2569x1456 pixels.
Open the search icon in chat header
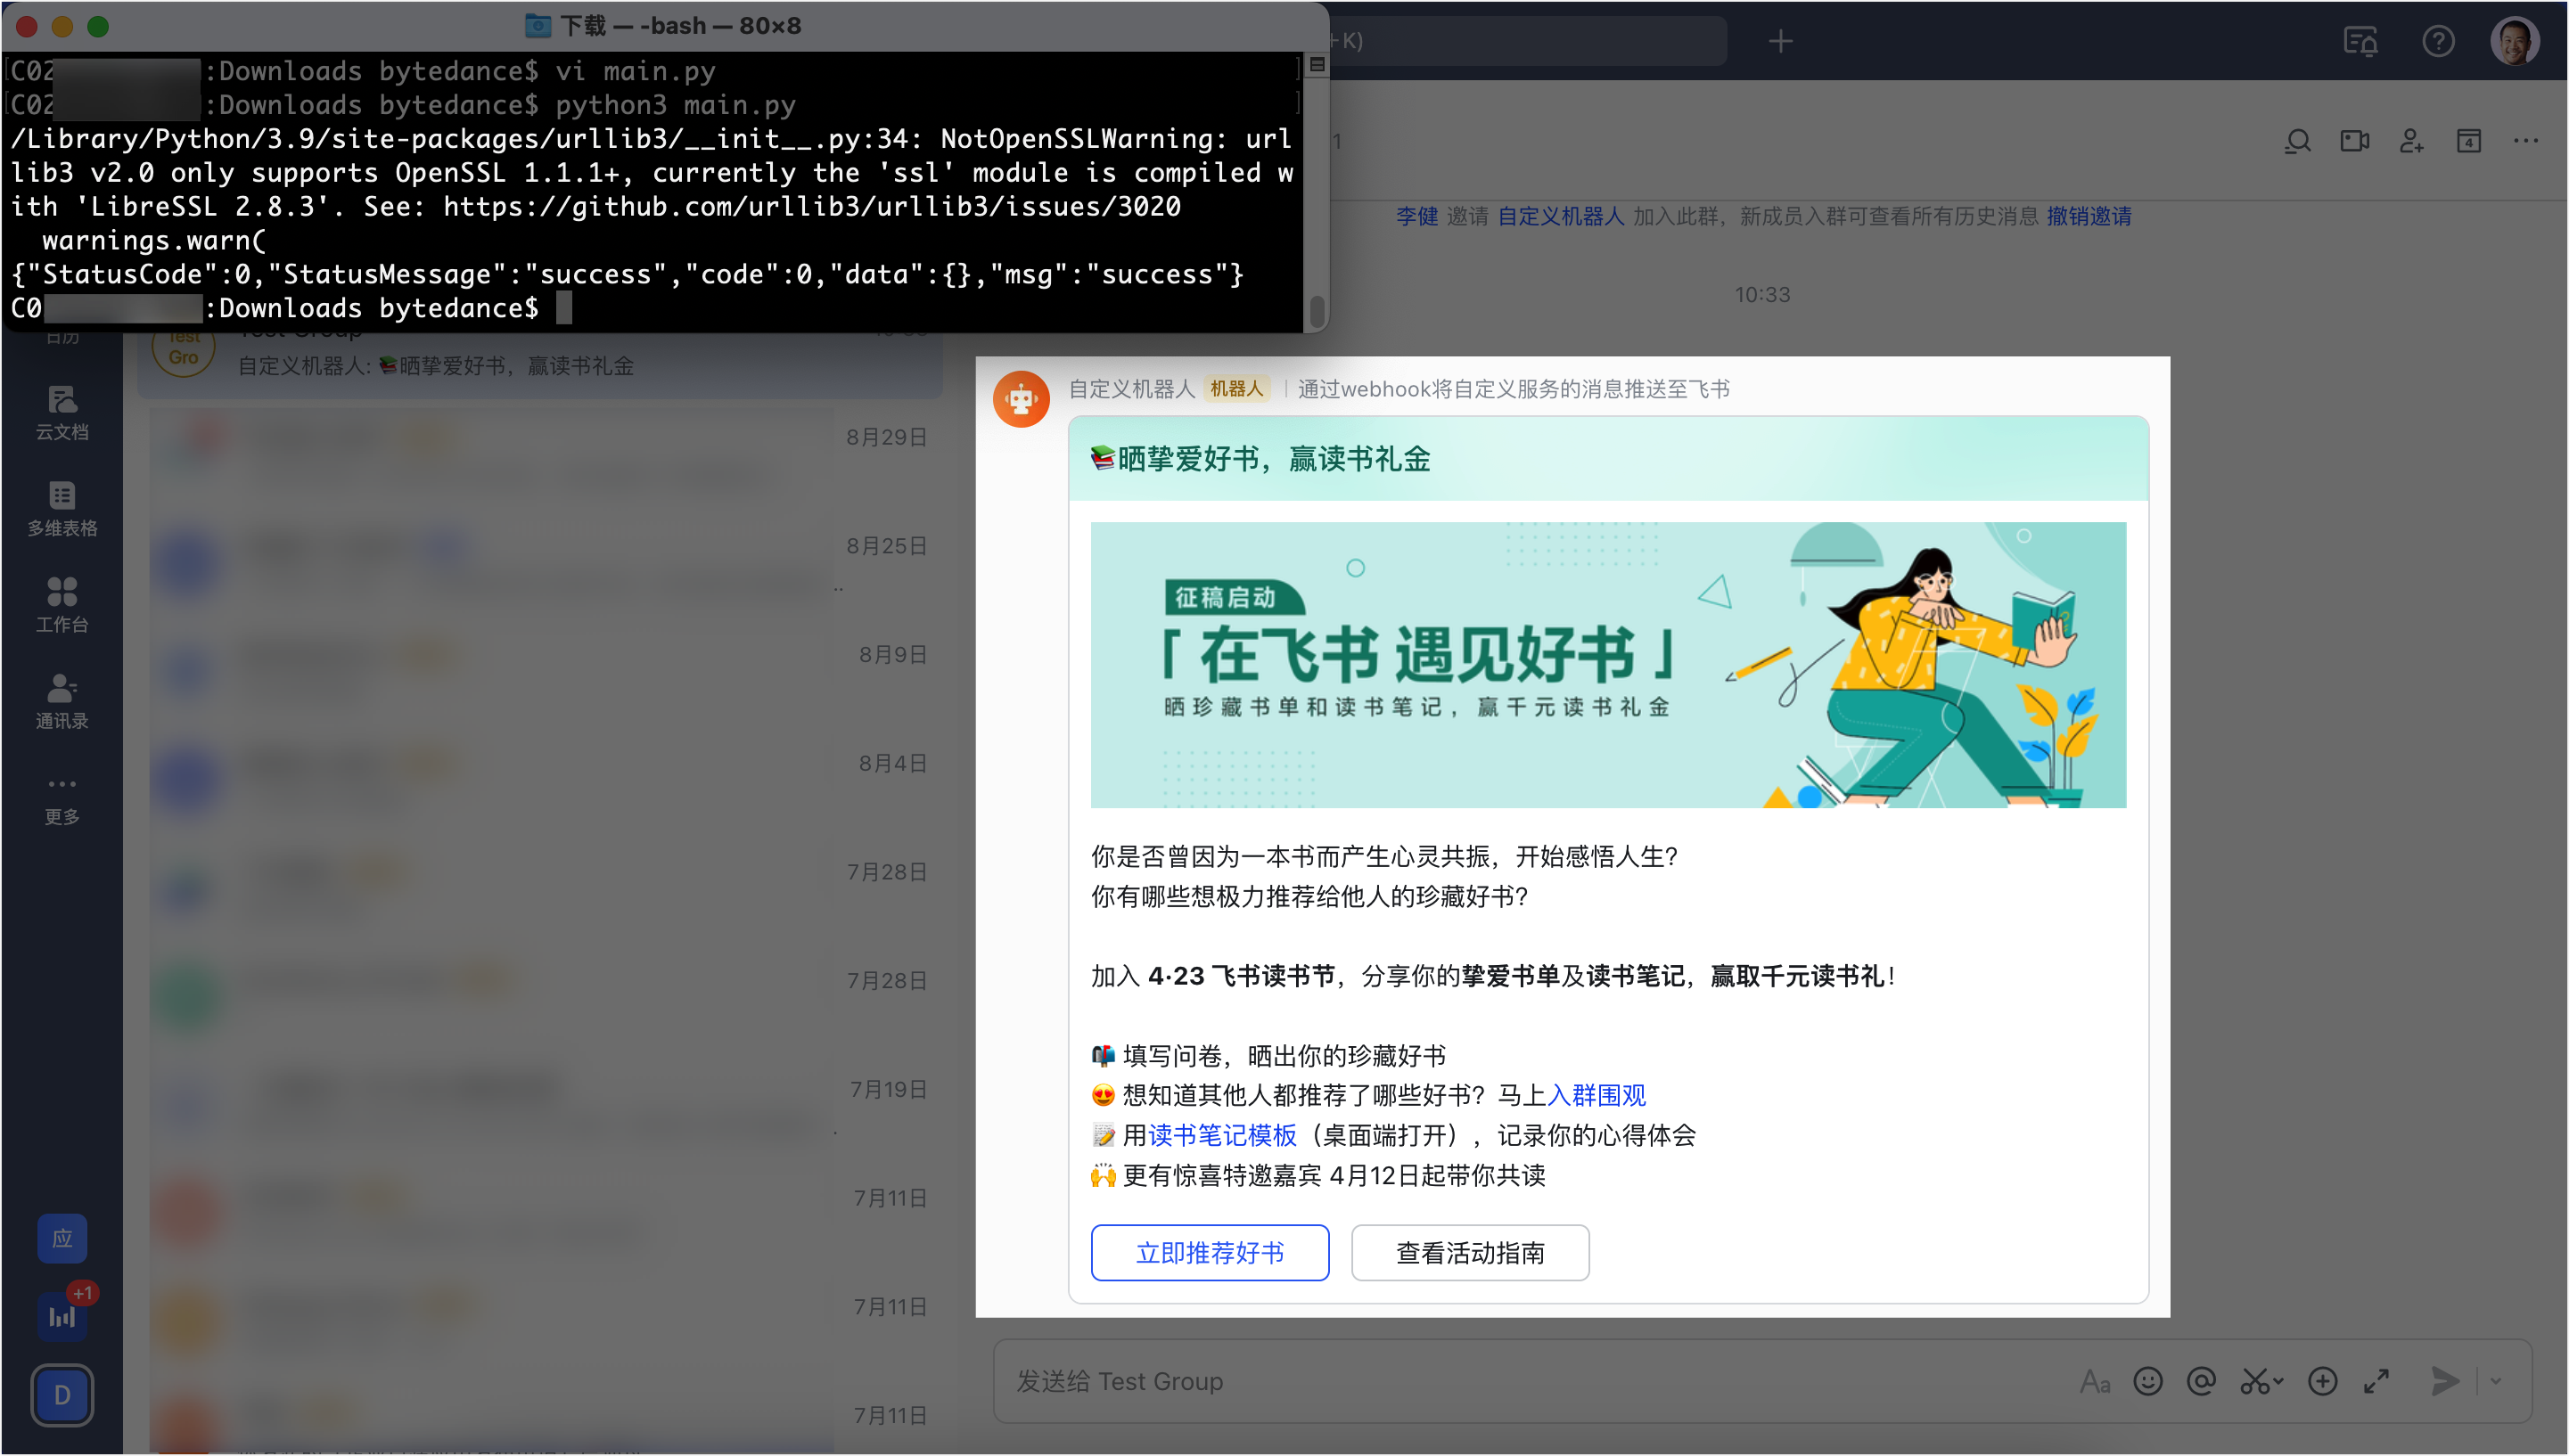(x=2297, y=141)
